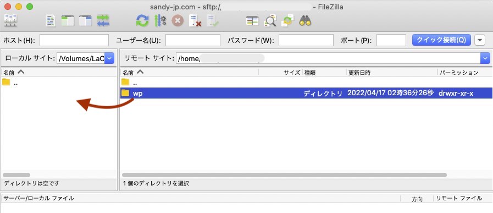Click the drwxr-xr-x permission cell

(456, 93)
